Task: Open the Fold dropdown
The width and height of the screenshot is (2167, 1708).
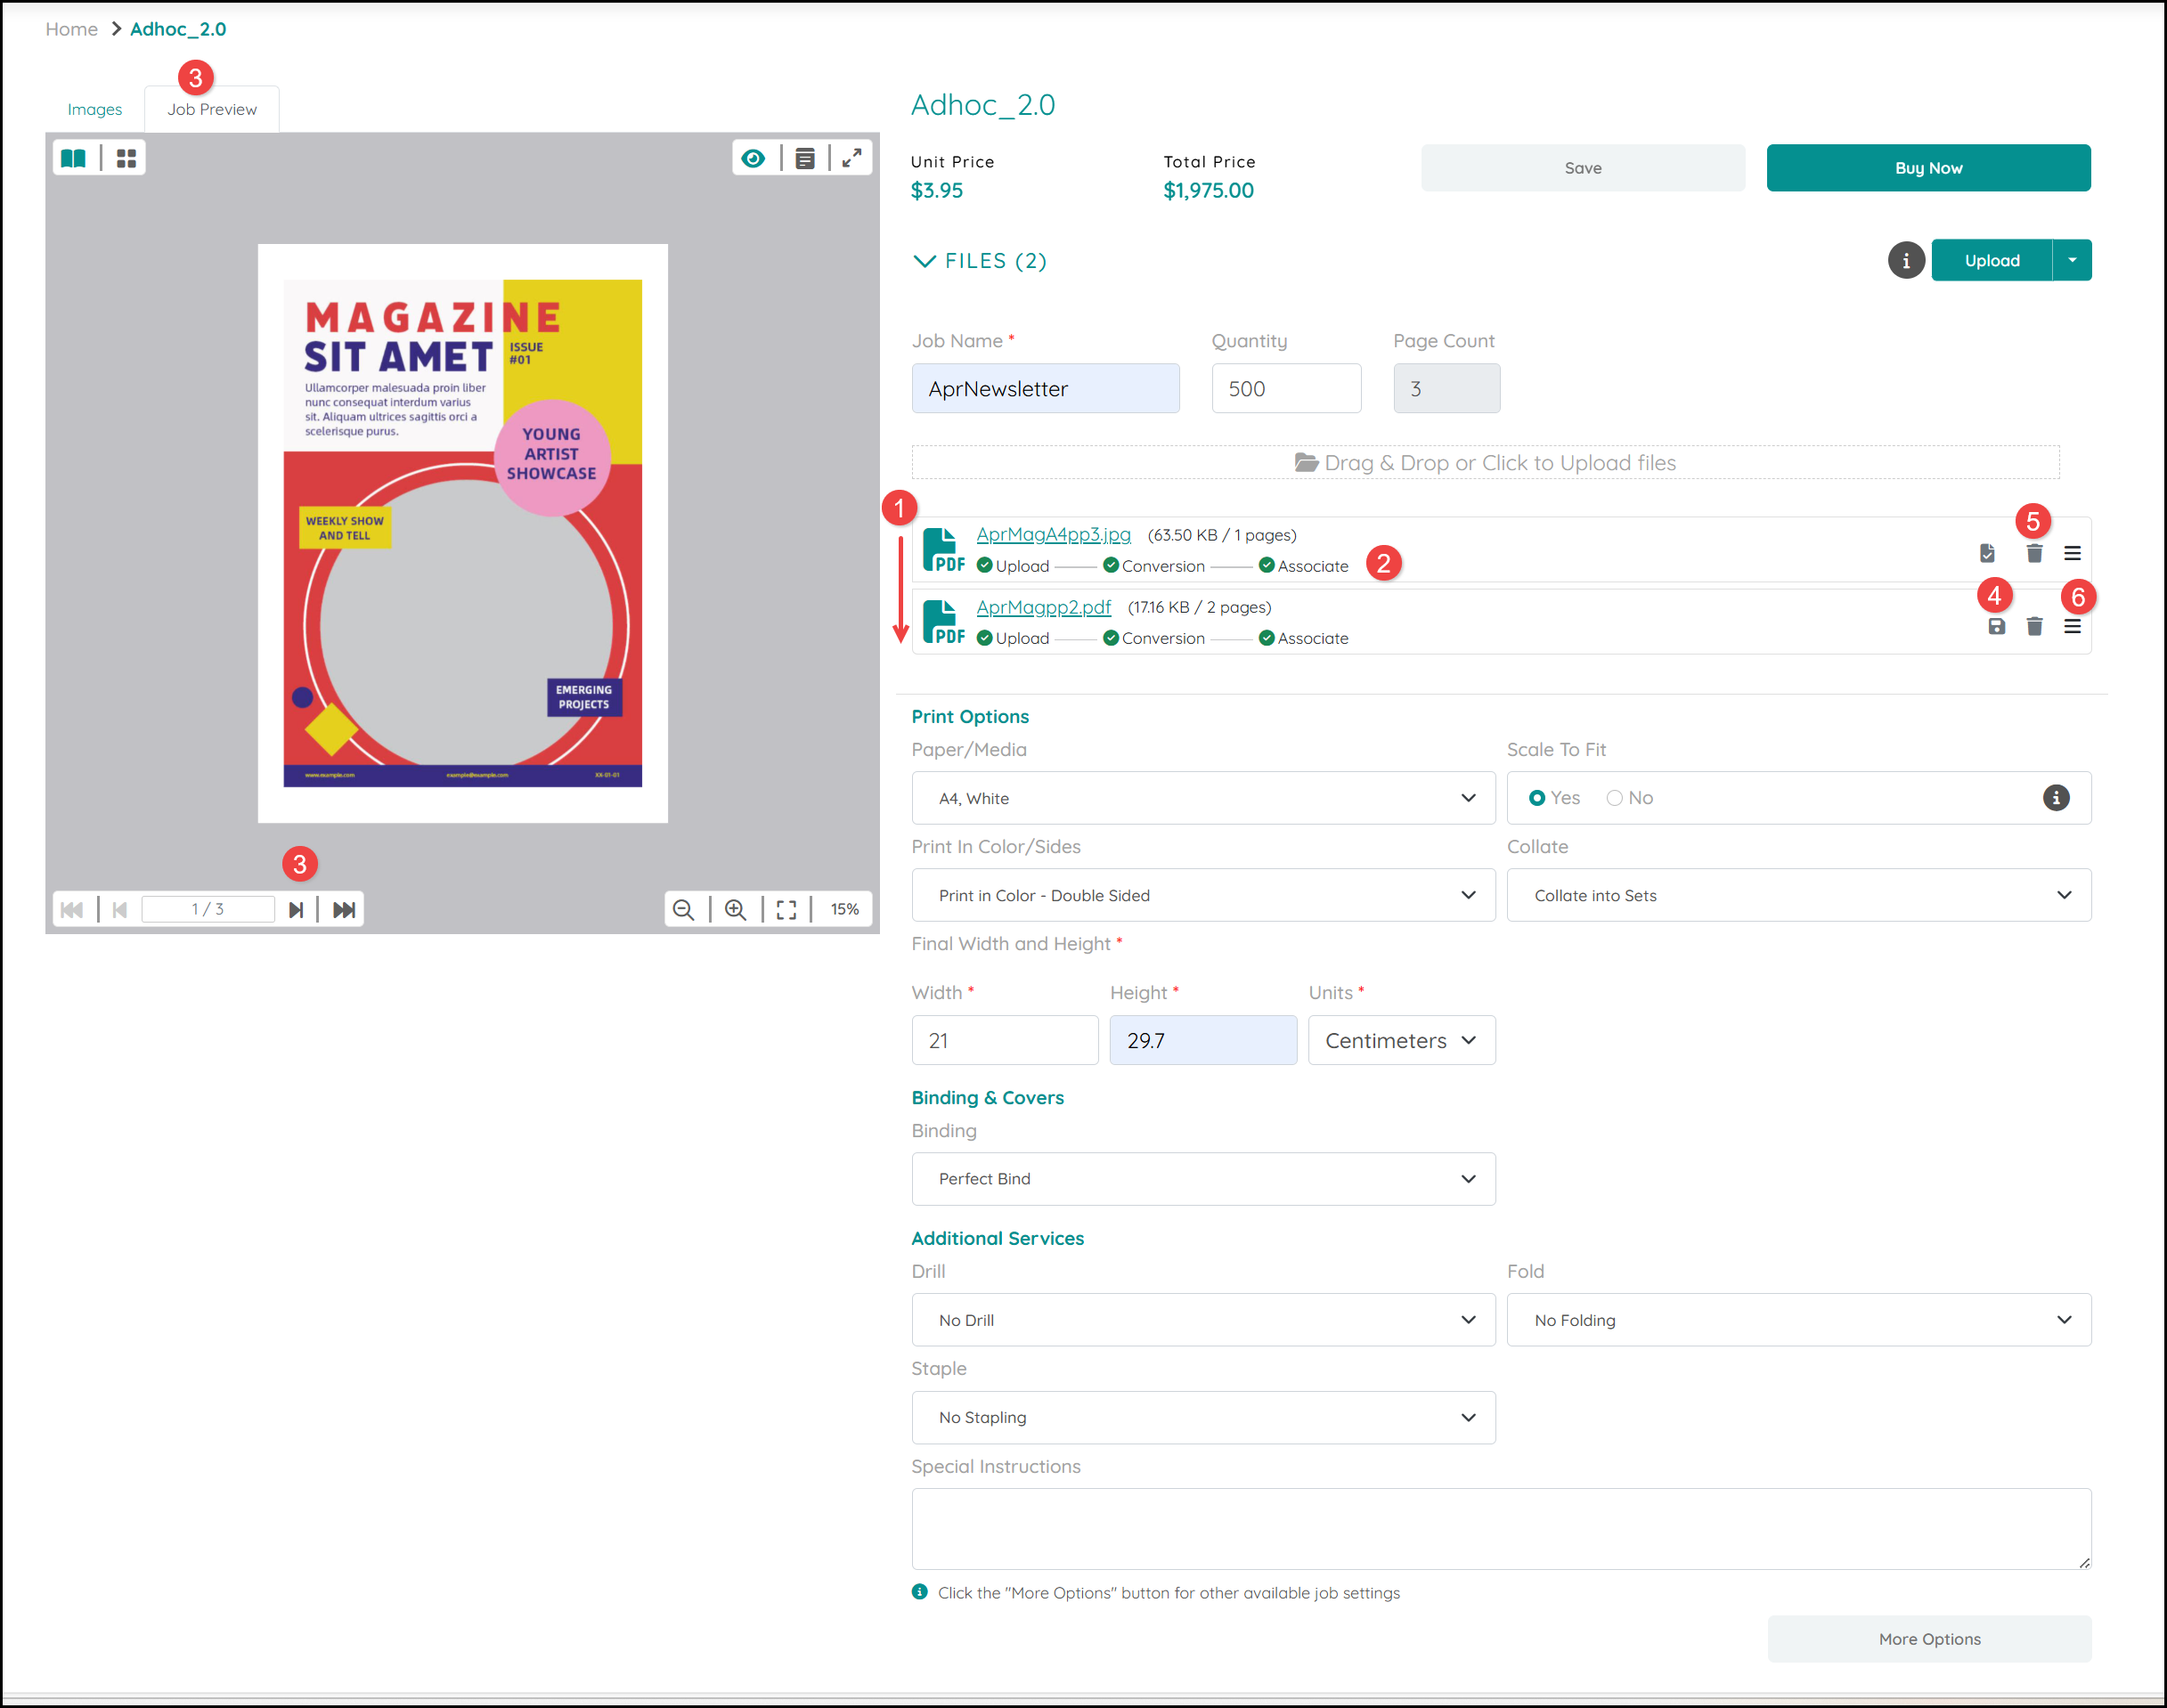Action: [1798, 1320]
